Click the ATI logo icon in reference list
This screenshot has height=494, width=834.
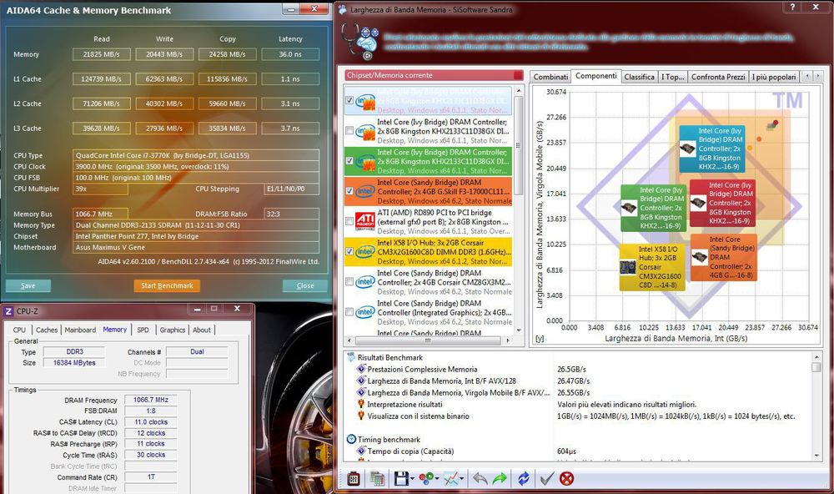pos(365,221)
